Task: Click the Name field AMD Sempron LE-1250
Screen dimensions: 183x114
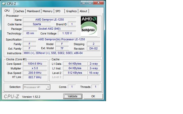Action: [50, 20]
